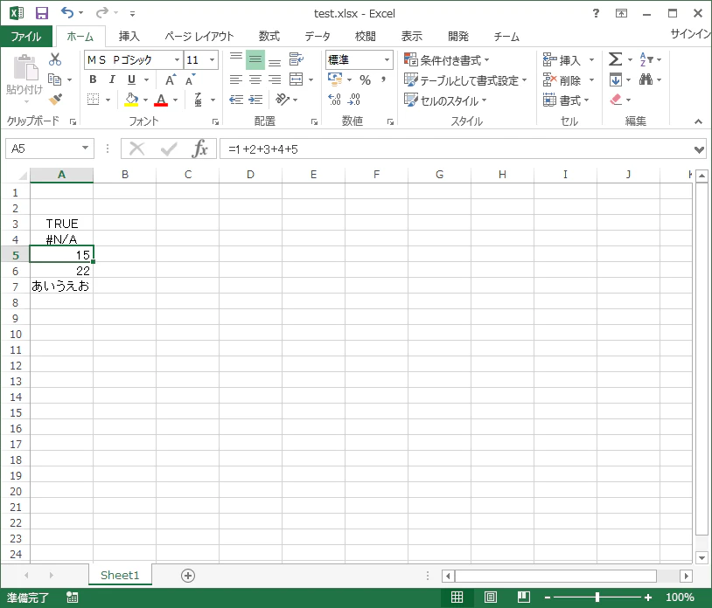Toggle wrap text
This screenshot has width=712, height=608.
296,59
